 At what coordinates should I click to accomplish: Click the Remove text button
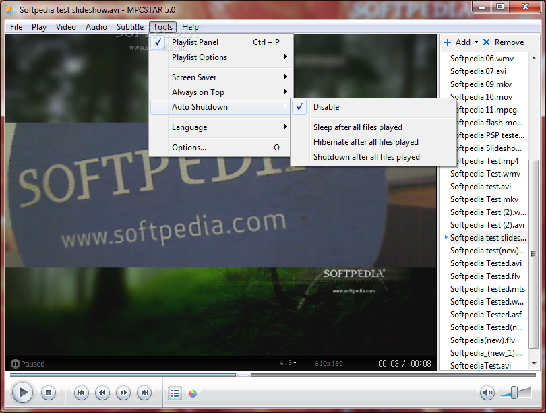coord(509,42)
